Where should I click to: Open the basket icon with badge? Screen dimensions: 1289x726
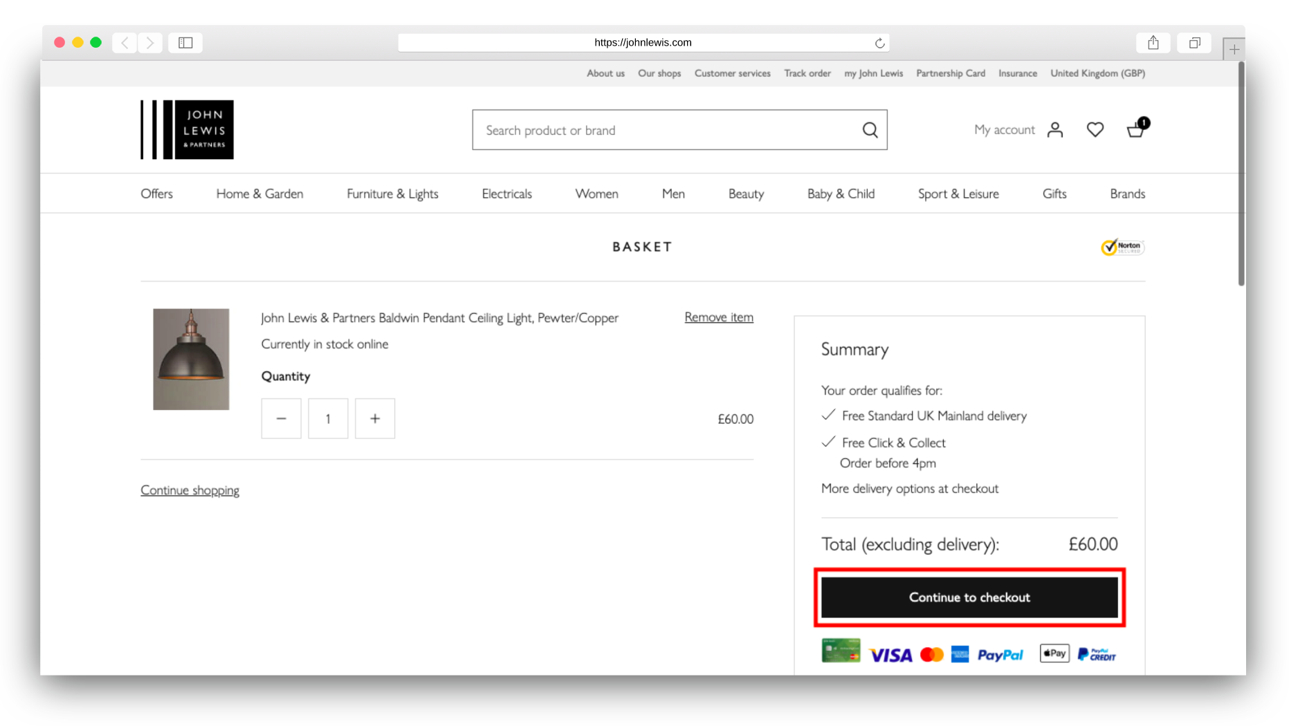(x=1137, y=128)
